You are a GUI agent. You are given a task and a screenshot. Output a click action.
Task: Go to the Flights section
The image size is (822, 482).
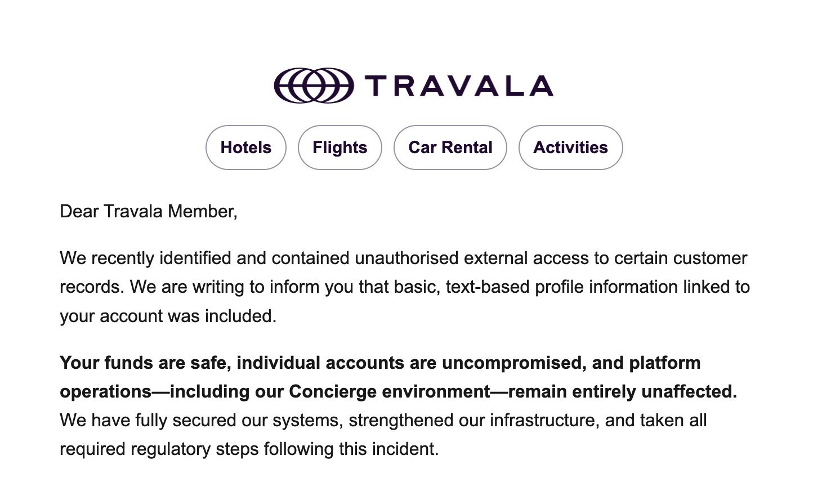coord(340,148)
